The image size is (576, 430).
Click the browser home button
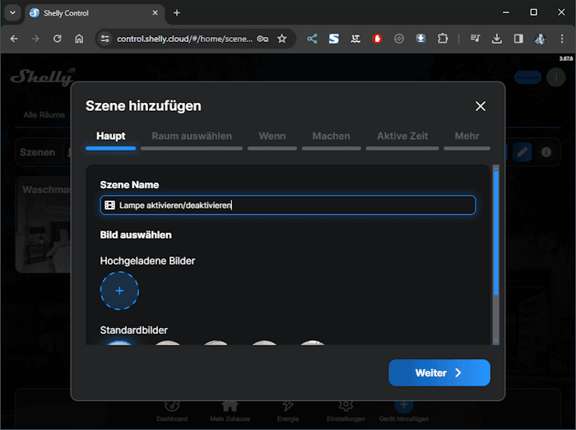tap(79, 39)
